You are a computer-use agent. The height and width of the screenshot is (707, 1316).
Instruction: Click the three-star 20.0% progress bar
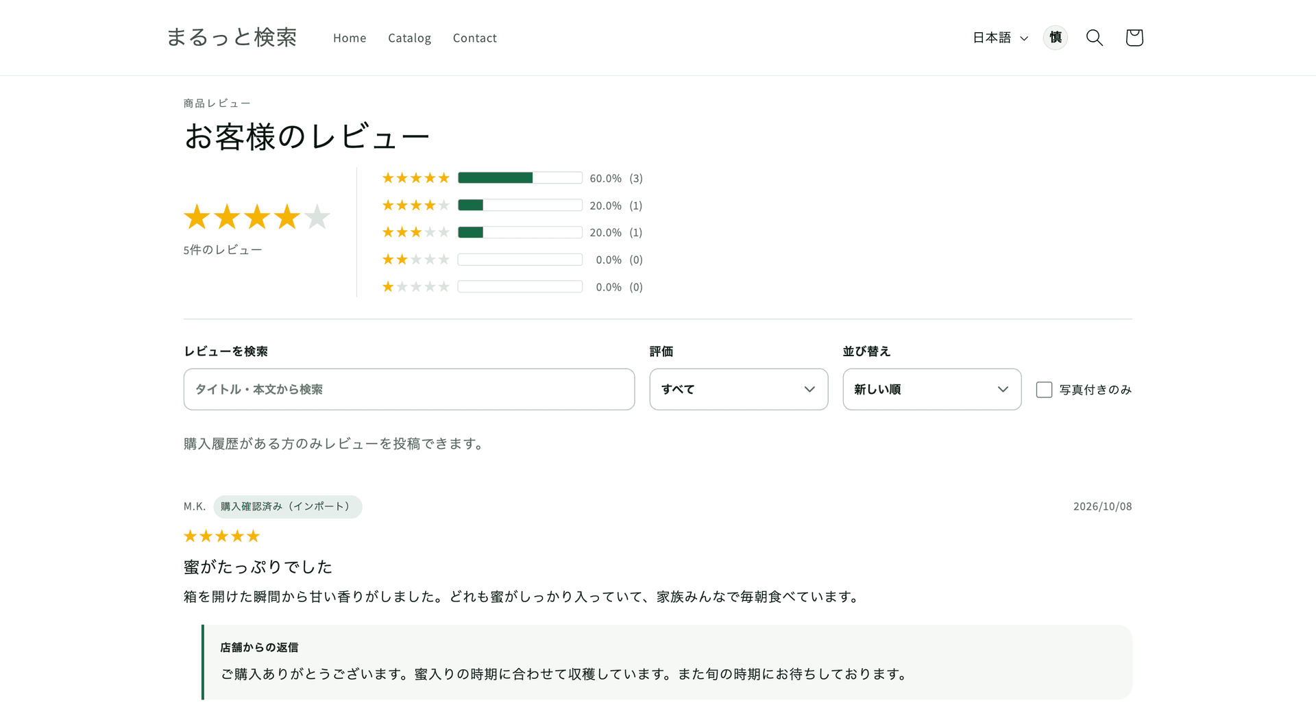(520, 232)
